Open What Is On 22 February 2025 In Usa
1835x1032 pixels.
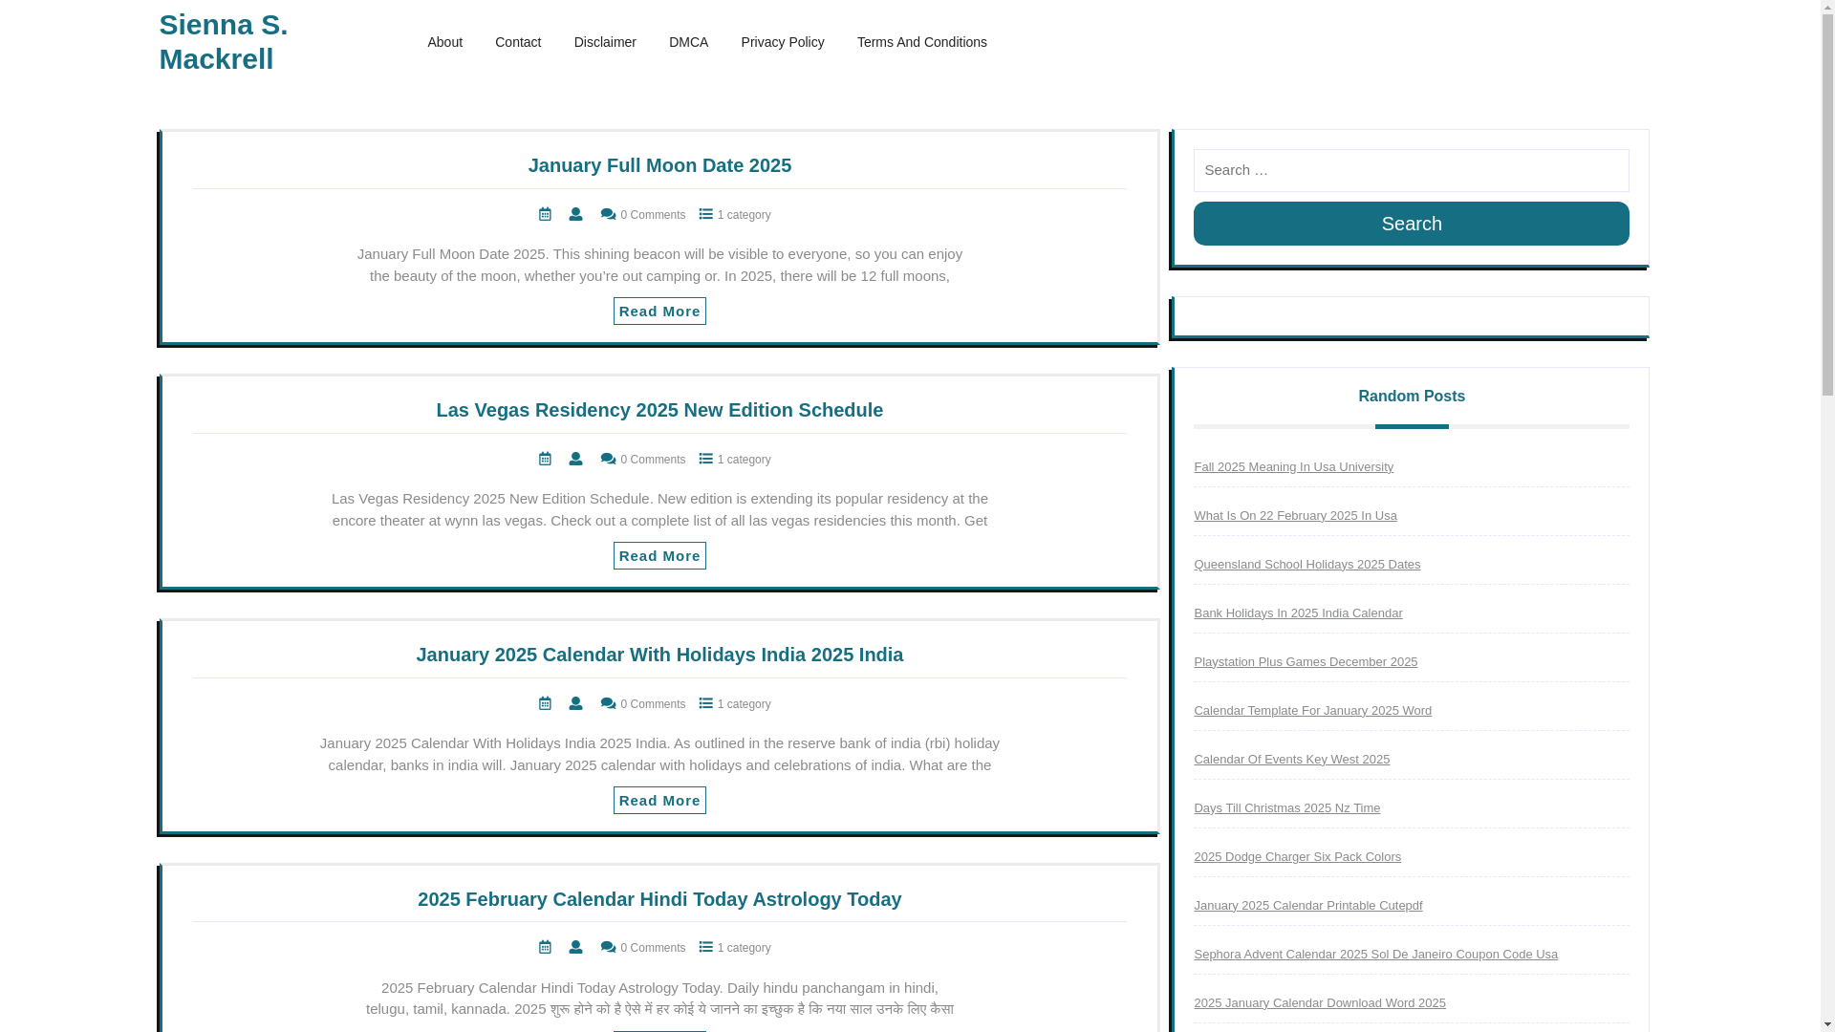(1295, 516)
